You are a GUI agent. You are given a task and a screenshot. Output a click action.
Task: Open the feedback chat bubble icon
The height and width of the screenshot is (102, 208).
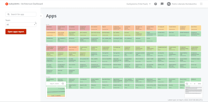(162, 4)
